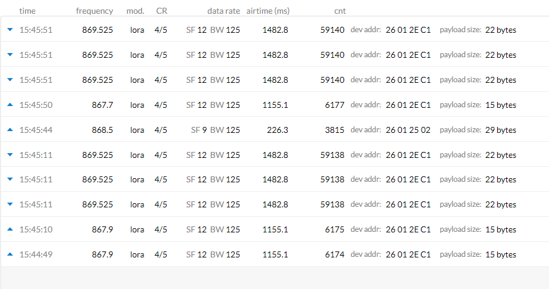The width and height of the screenshot is (549, 289).
Task: Click the 29 bytes payload size
Action: tap(501, 130)
